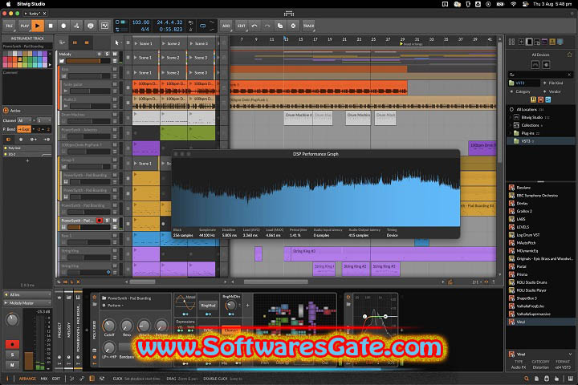This screenshot has width=578, height=385.
Task: Toggle the automation write icon in transport
Action: 77,26
